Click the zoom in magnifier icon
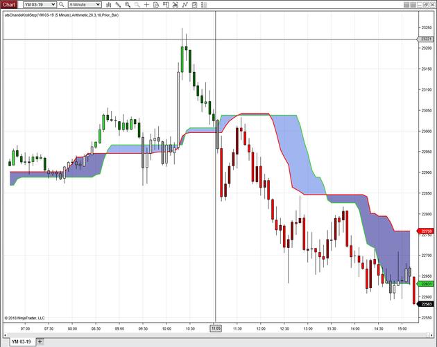Viewport: 437px width, 347px height. (127, 4)
